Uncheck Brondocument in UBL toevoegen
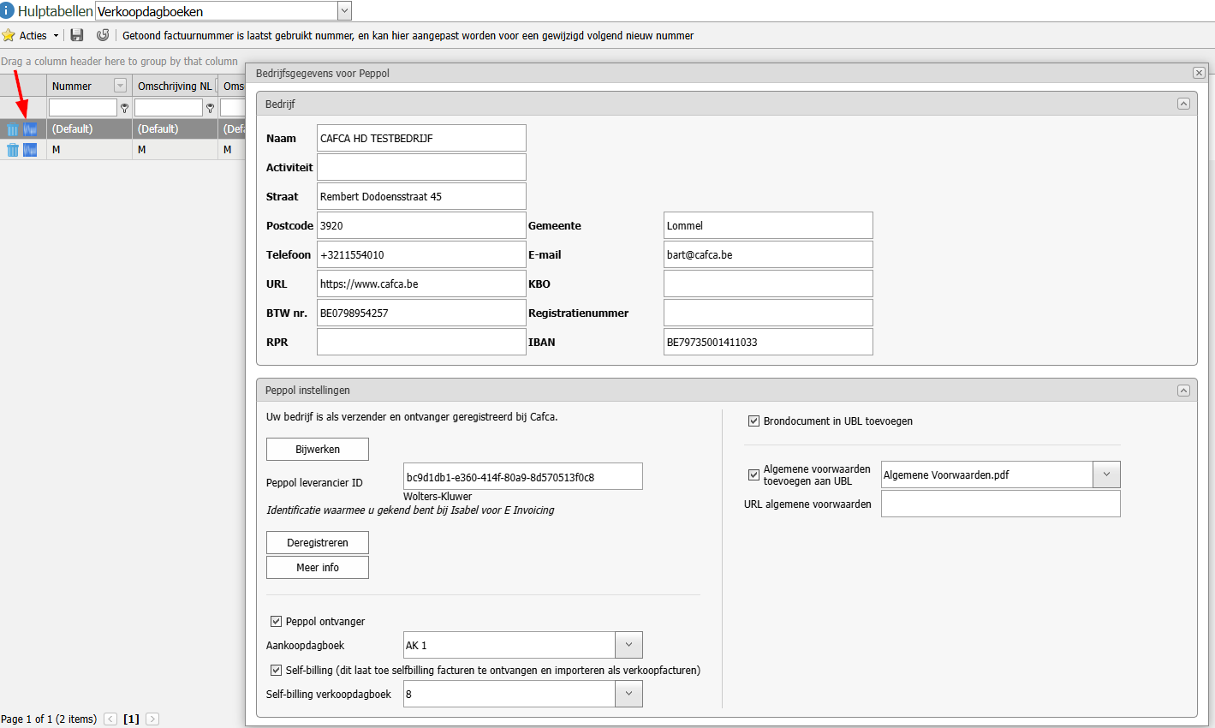The width and height of the screenshot is (1215, 728). click(x=753, y=421)
